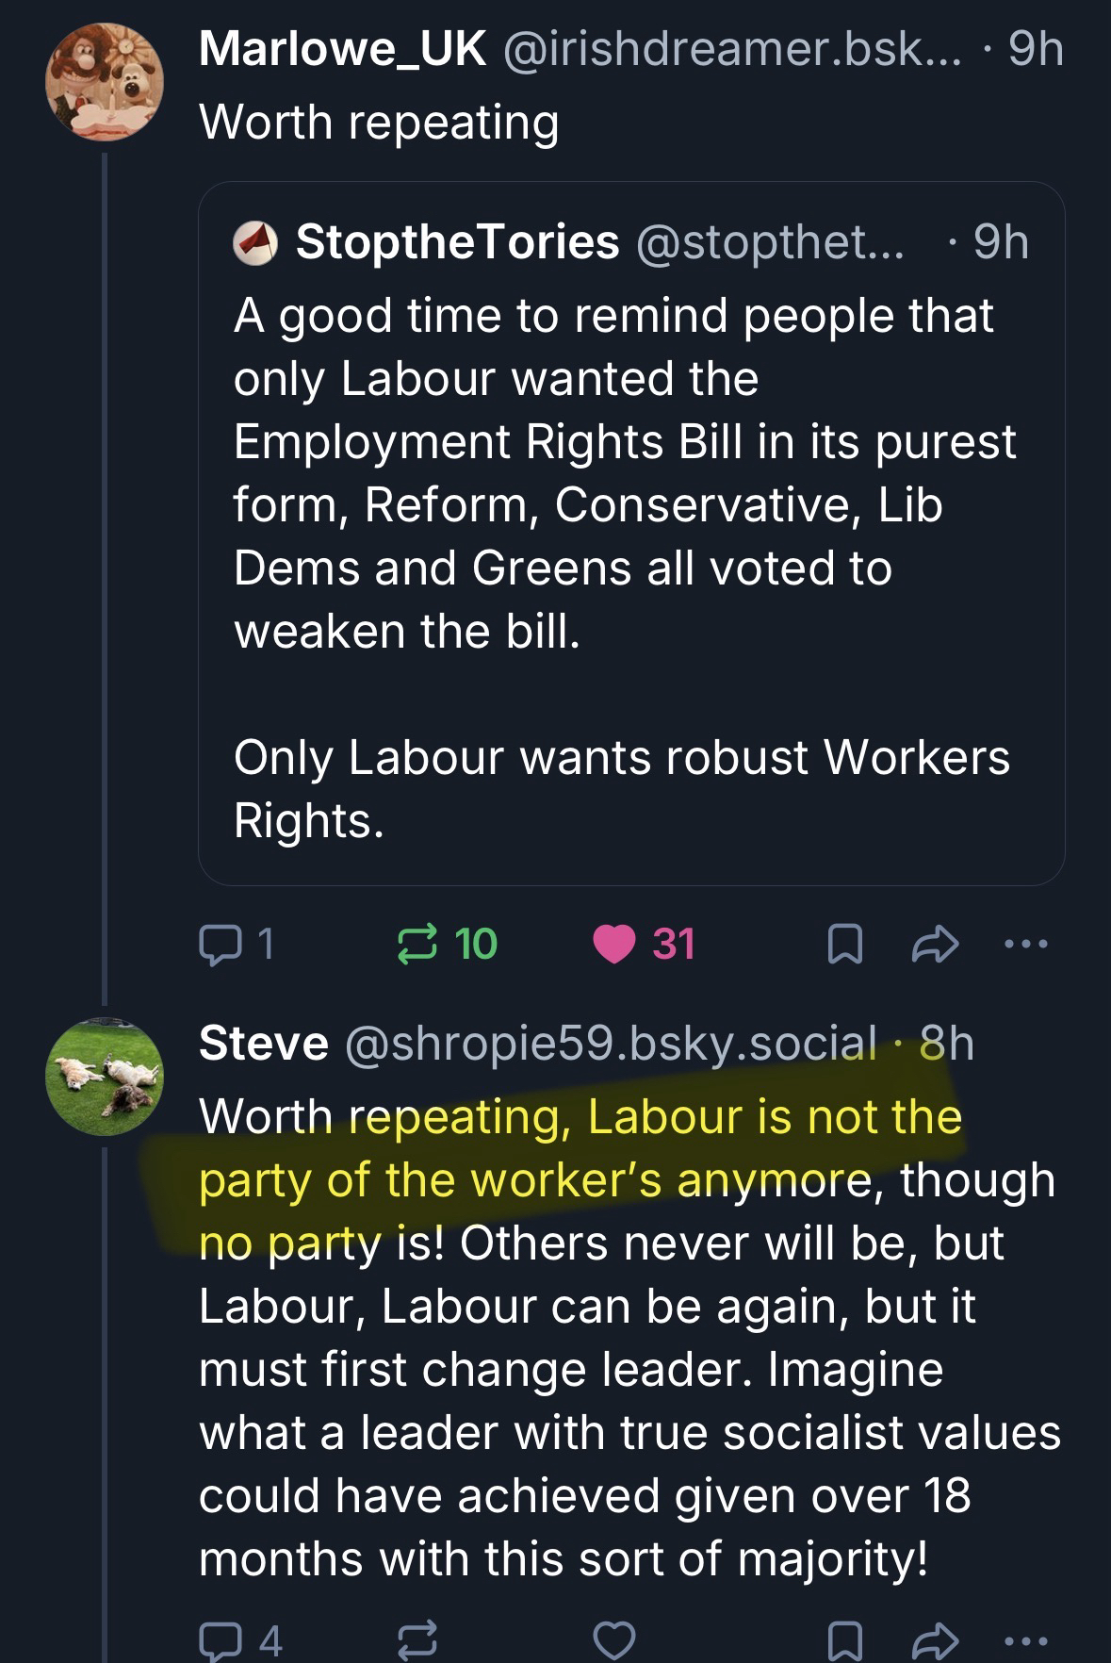Share Marlowe_UK's post
Image resolution: width=1111 pixels, height=1663 pixels.
click(934, 944)
